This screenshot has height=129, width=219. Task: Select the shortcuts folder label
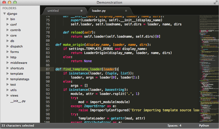point(17,68)
